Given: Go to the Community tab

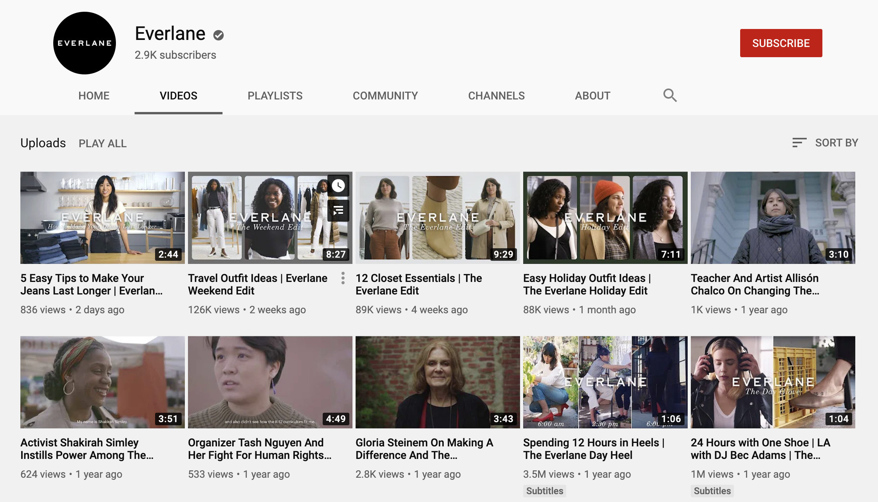Looking at the screenshot, I should pyautogui.click(x=385, y=96).
